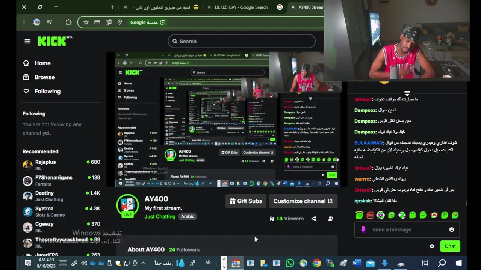Share the stream via share icon
The height and width of the screenshot is (270, 481).
click(x=314, y=219)
